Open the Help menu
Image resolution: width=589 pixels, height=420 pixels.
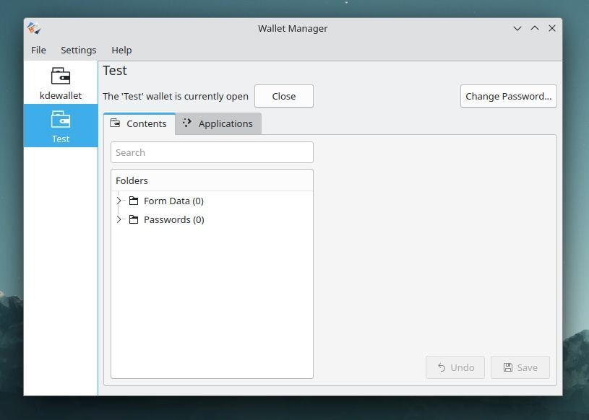coord(121,50)
